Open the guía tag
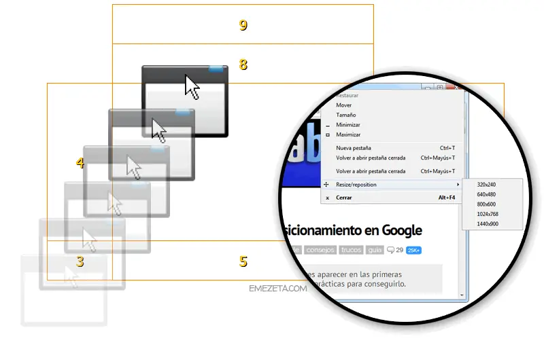 pyautogui.click(x=375, y=250)
